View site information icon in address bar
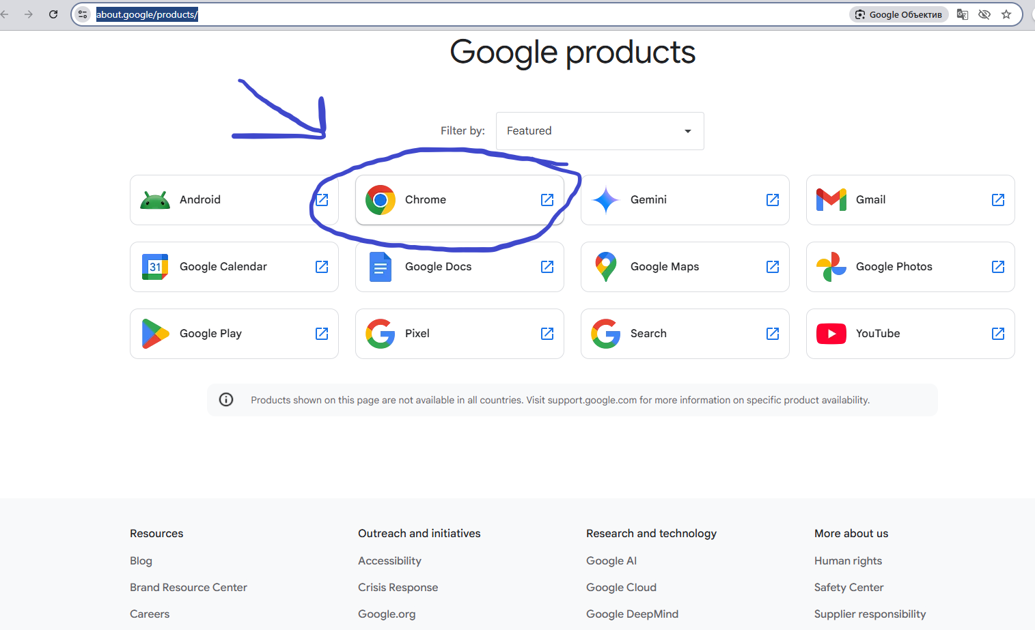Viewport: 1035px width, 630px height. click(83, 14)
